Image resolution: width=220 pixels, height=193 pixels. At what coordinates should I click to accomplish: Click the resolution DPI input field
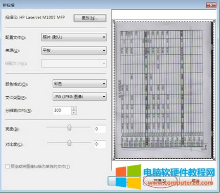click(x=62, y=111)
